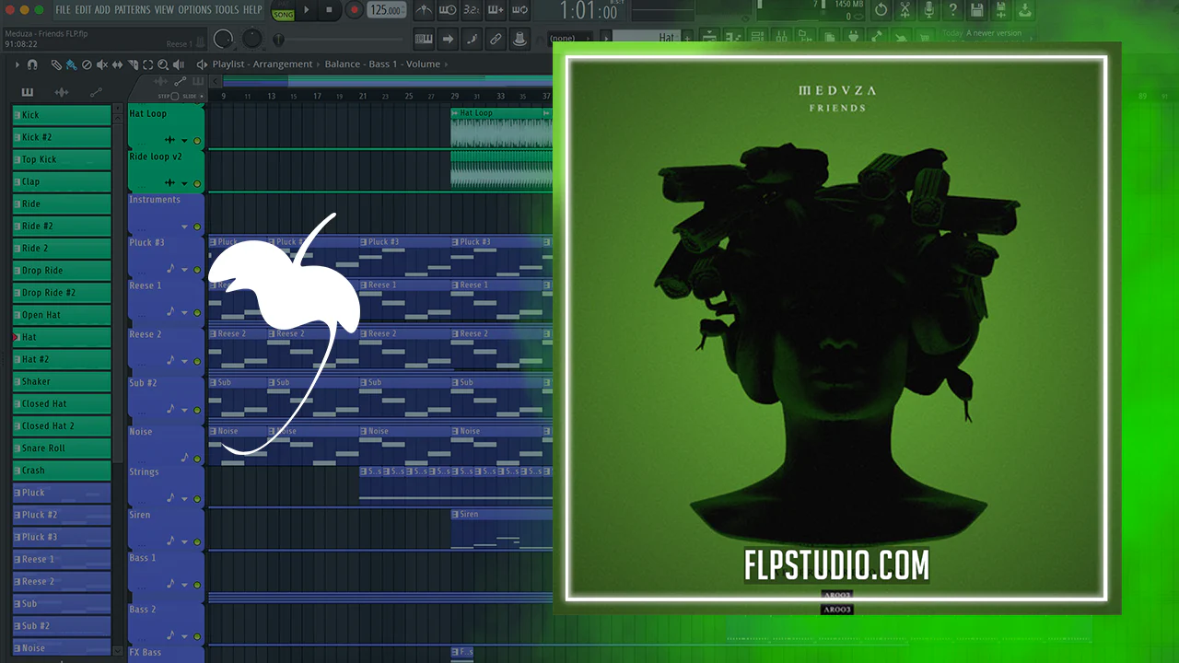The height and width of the screenshot is (663, 1179).
Task: Click the main volume knob
Action: 223,39
